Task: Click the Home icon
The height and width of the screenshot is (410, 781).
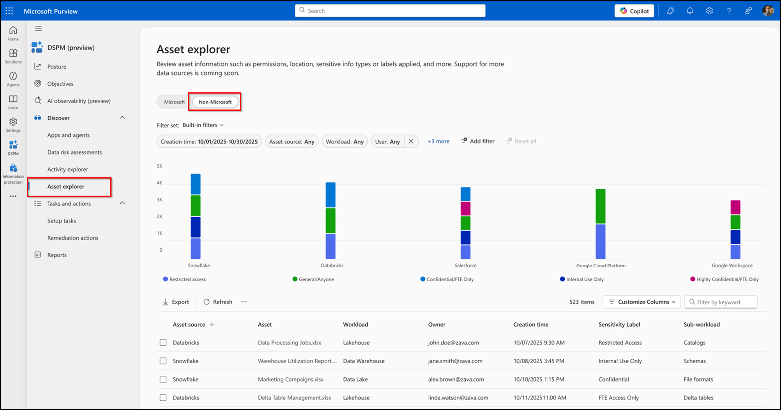Action: [13, 33]
